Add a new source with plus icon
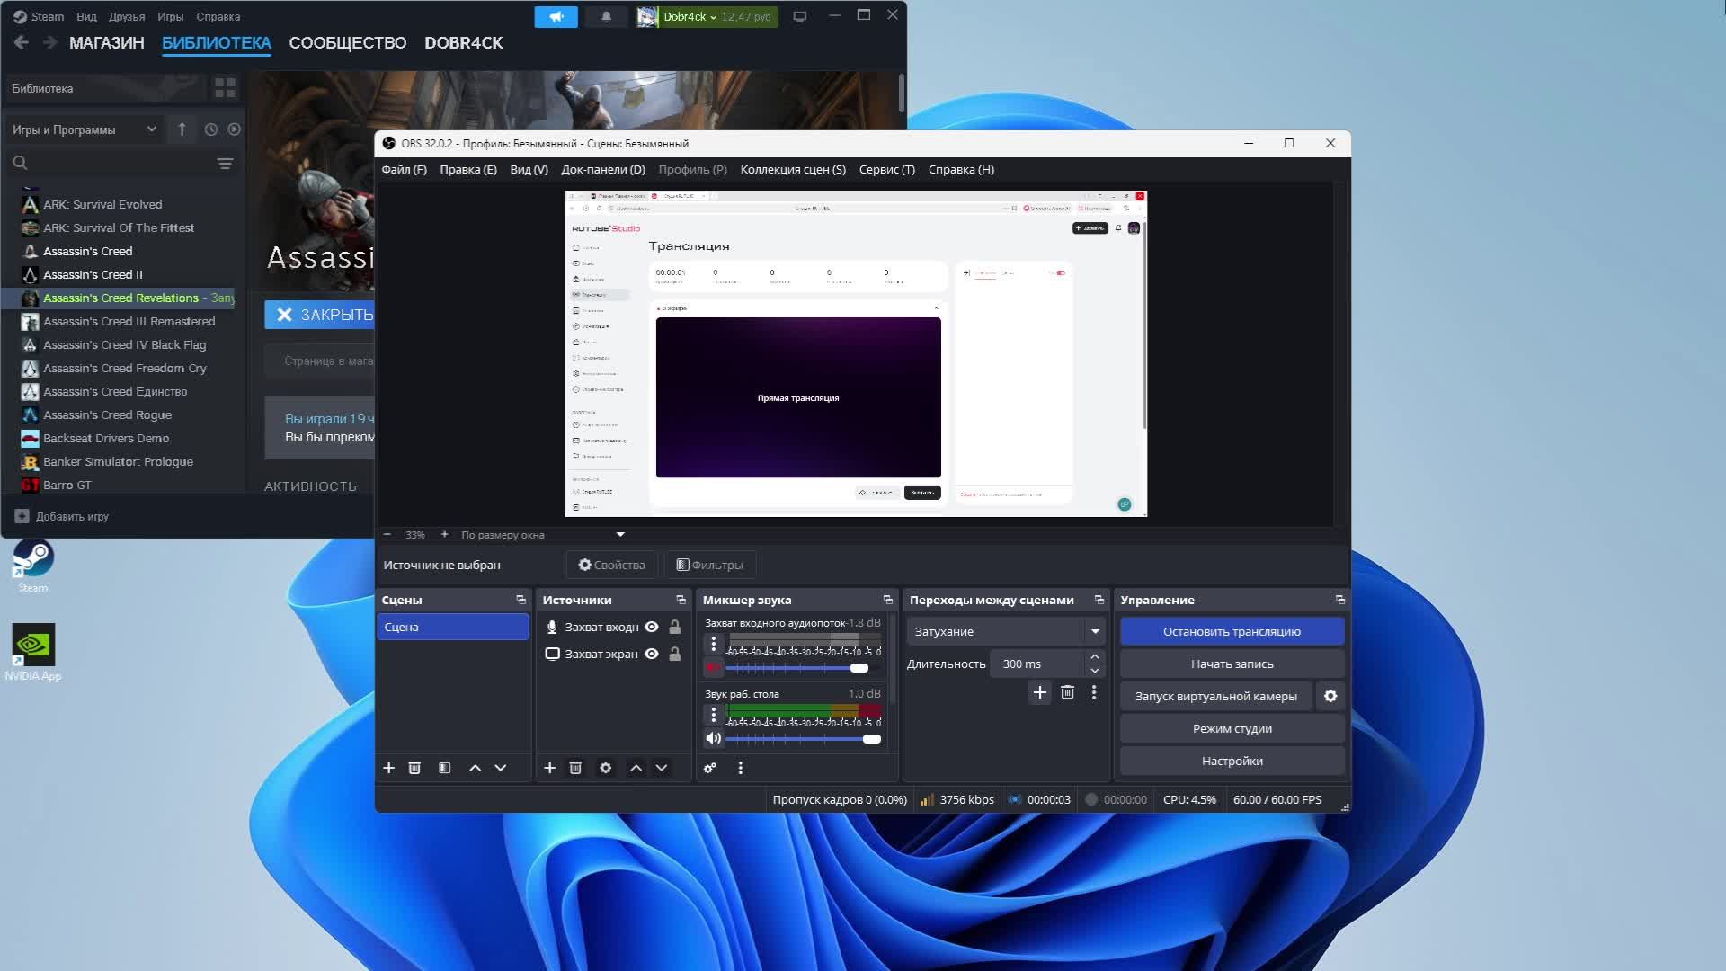This screenshot has width=1726, height=971. click(549, 768)
